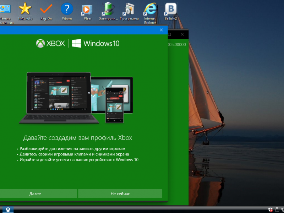Open the security shield tray icon
284x213 pixels.
pos(271,210)
